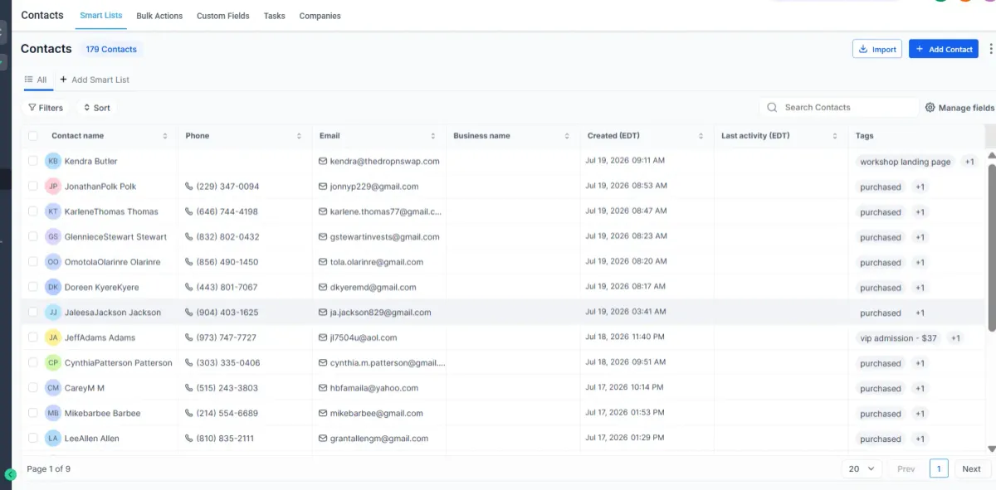Click the envelope icon beside jl7504u@aol.com

[x=323, y=337]
